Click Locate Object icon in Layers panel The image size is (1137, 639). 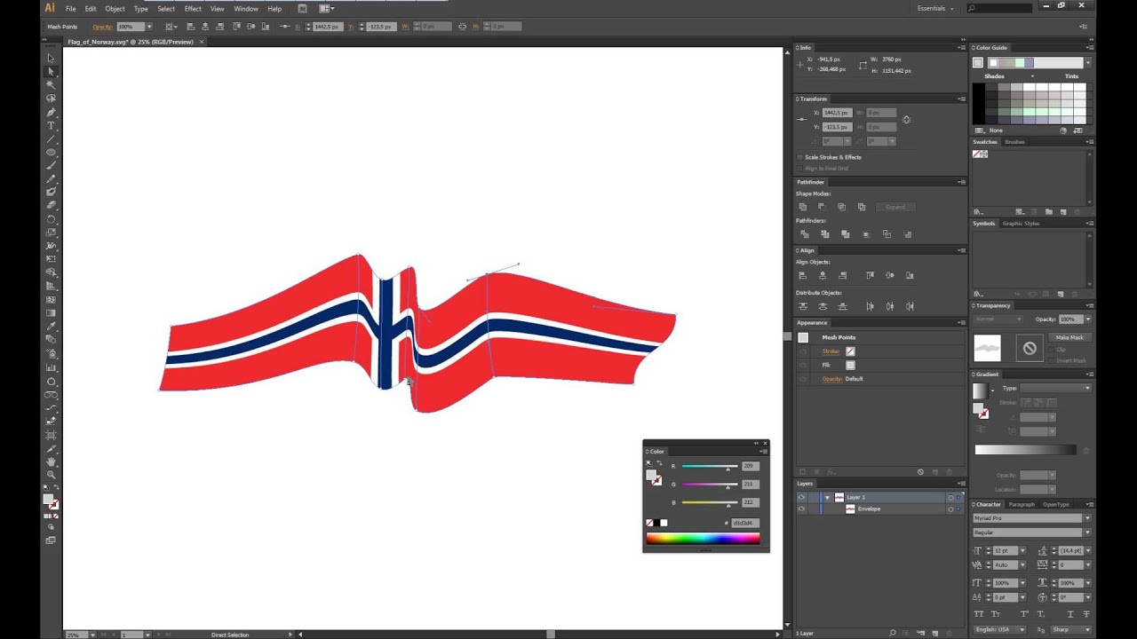click(892, 633)
